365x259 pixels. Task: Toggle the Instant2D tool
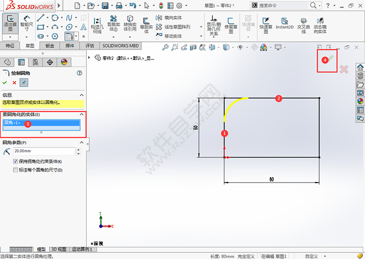click(284, 23)
